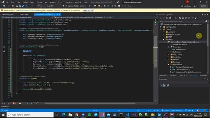Open Visual Studio Code from the taskbar
This screenshot has height=118, width=210.
(x=127, y=115)
